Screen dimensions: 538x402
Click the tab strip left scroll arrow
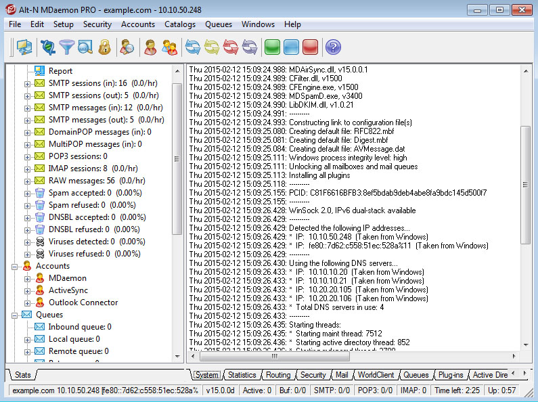pyautogui.click(x=513, y=374)
